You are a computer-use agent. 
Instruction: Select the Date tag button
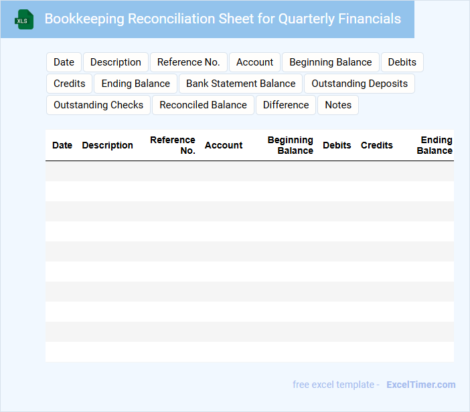point(64,62)
